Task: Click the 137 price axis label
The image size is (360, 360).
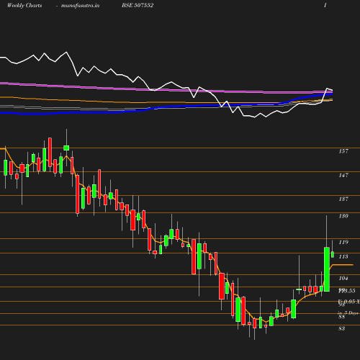Action: (343, 199)
